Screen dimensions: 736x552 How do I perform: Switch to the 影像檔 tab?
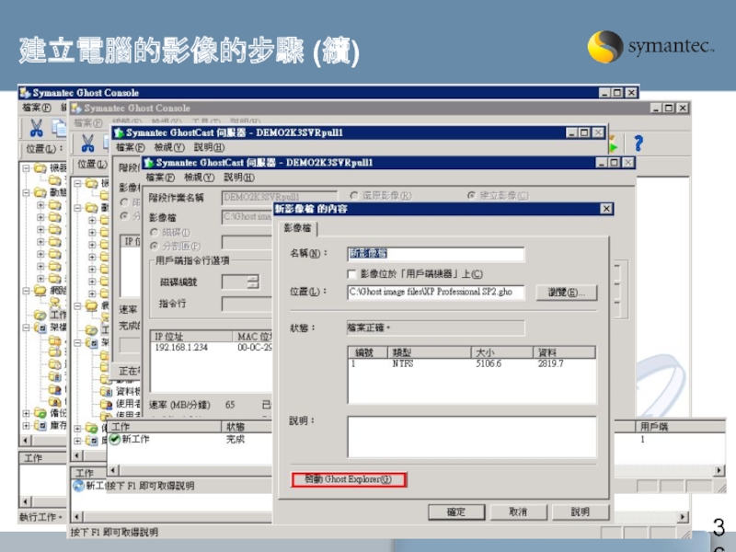[298, 228]
